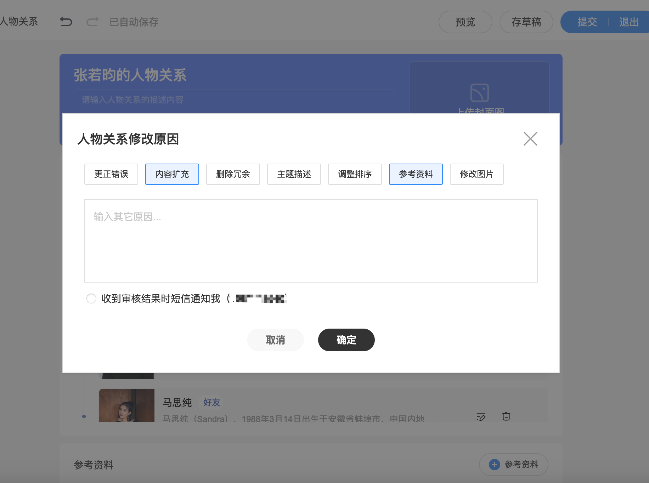Toggle the 更正错误 reason tag

pyautogui.click(x=111, y=174)
